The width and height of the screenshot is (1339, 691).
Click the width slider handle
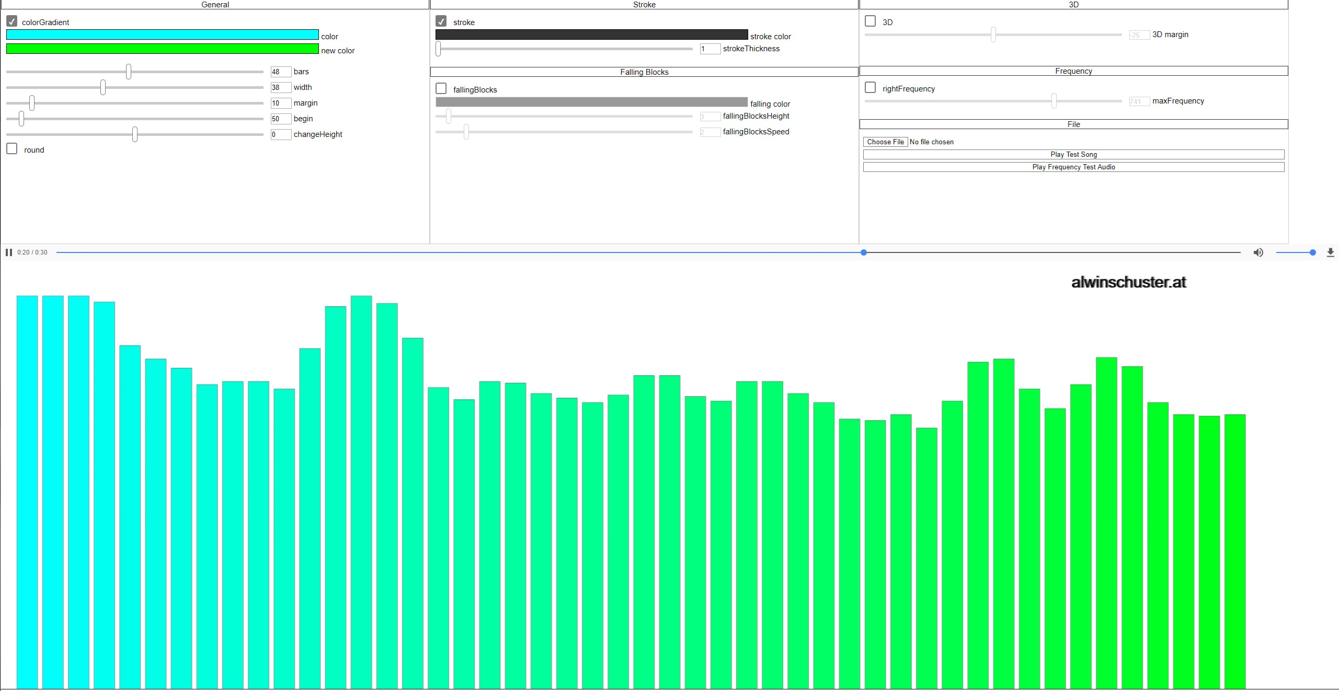(x=103, y=87)
